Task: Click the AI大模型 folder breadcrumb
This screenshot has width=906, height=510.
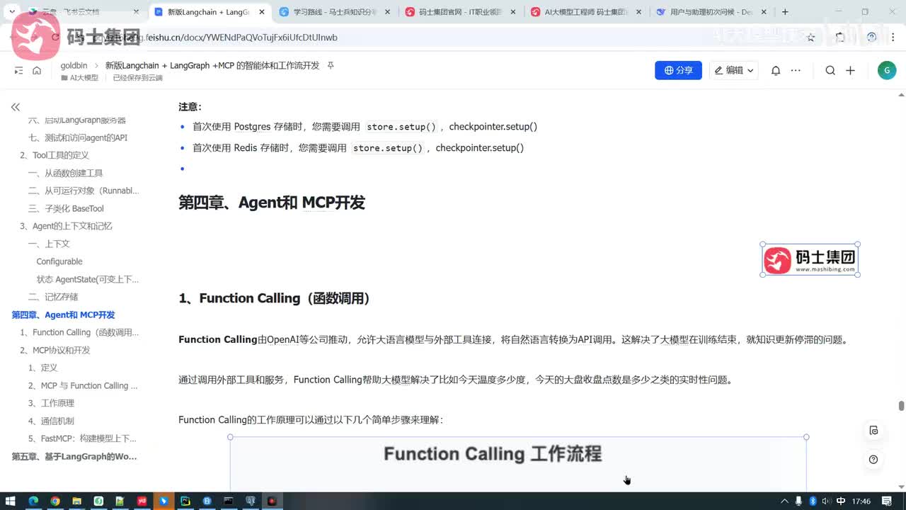Action: pyautogui.click(x=80, y=78)
